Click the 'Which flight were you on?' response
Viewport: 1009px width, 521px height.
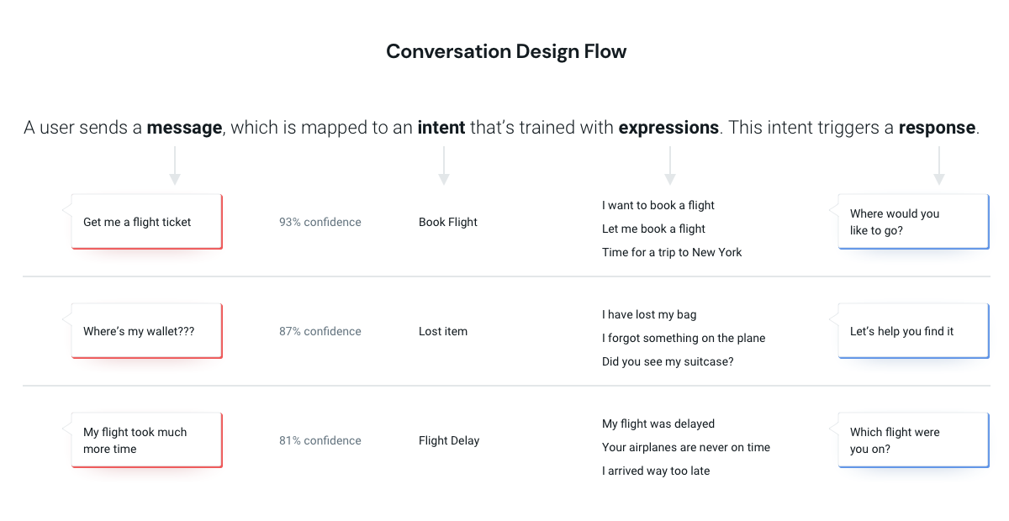910,440
